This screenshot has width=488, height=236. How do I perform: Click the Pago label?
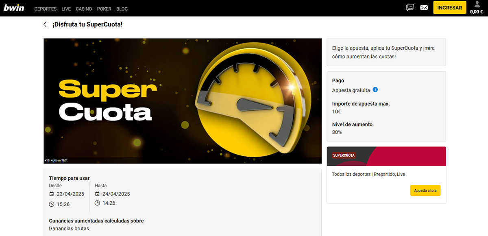point(338,81)
